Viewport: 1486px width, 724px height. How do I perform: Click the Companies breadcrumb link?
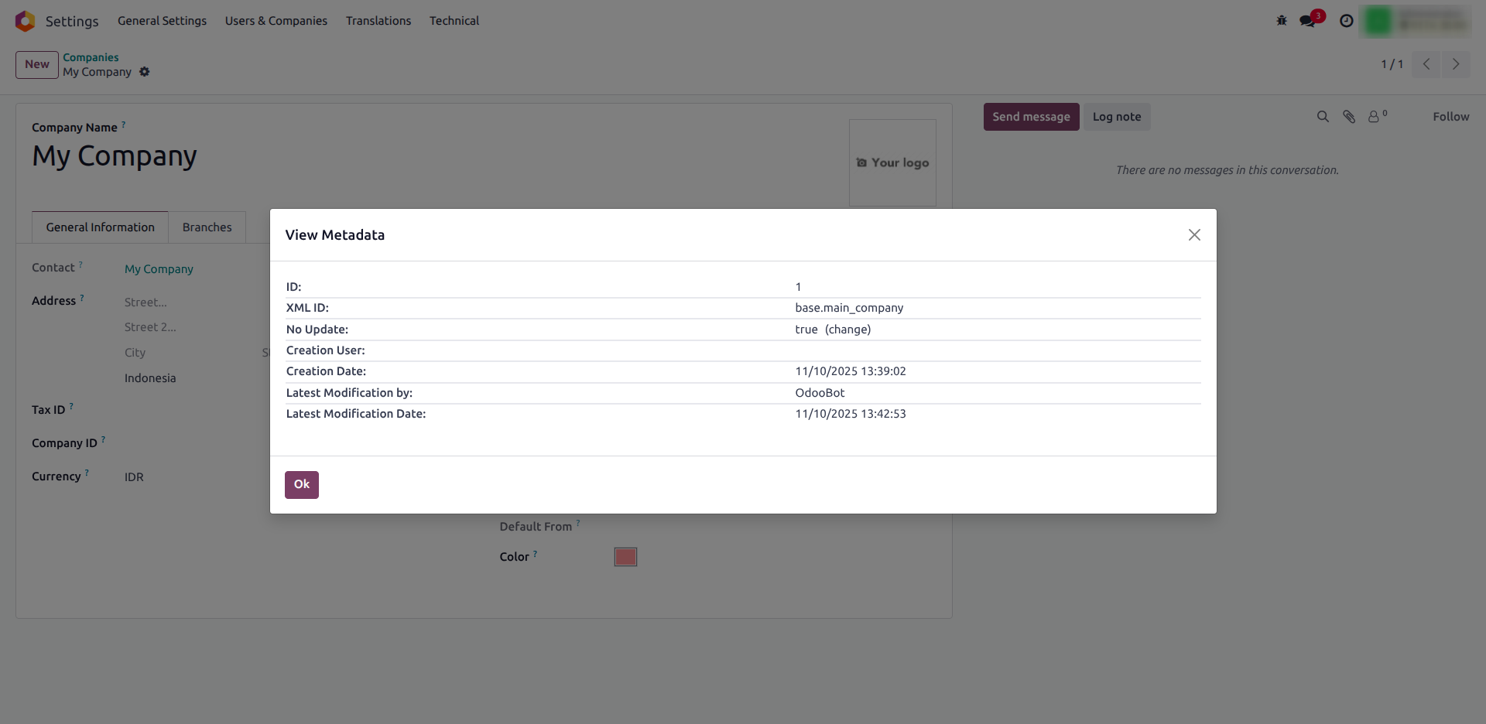(91, 57)
